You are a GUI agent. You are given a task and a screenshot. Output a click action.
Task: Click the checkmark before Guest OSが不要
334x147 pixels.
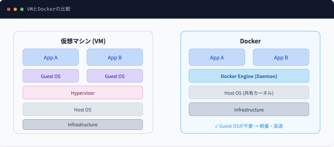pyautogui.click(x=217, y=126)
